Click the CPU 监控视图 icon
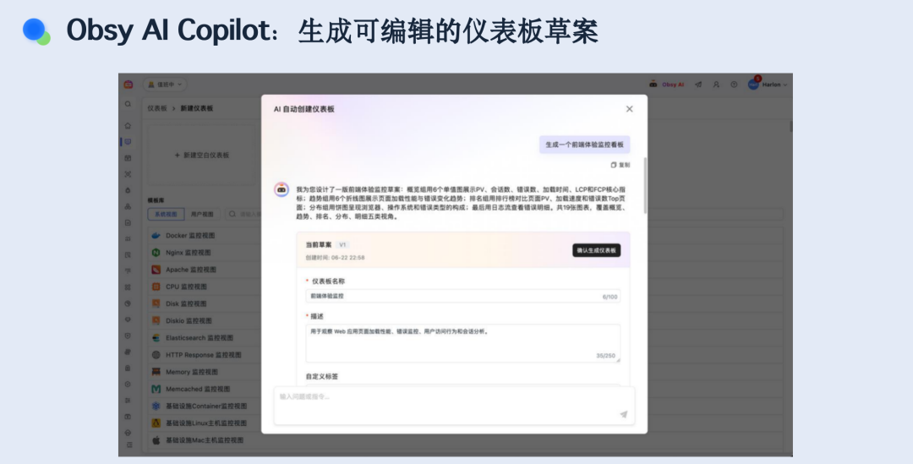This screenshot has height=464, width=913. pyautogui.click(x=156, y=287)
